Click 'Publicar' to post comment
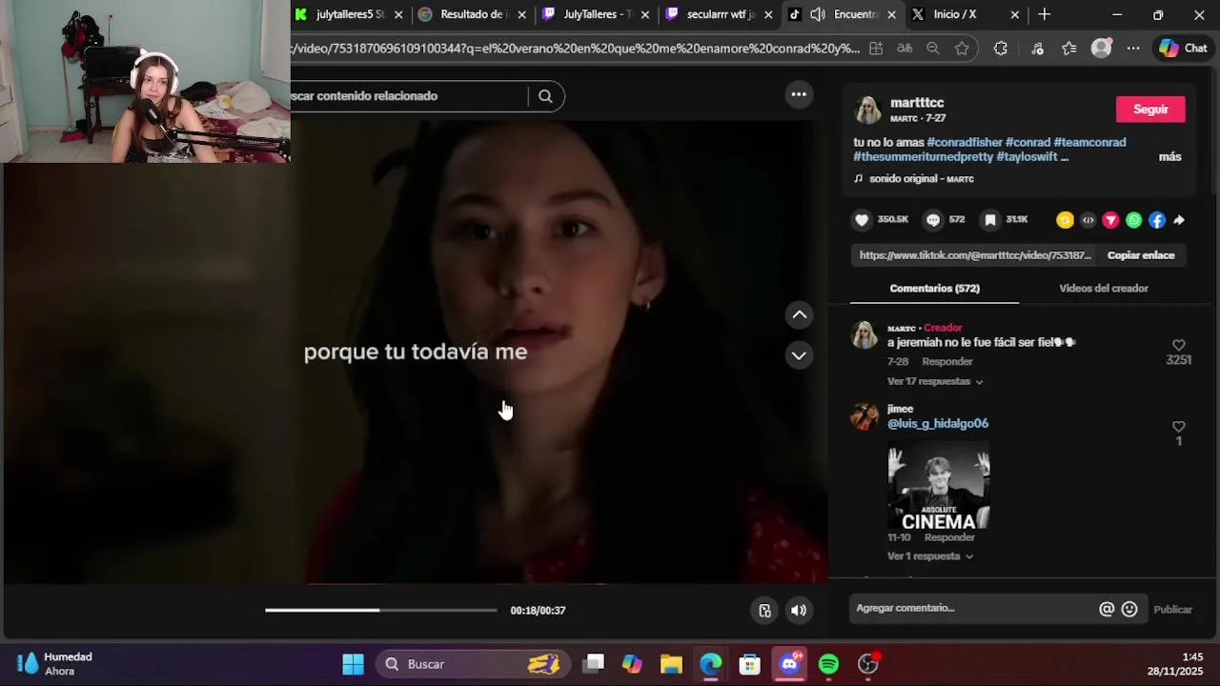1220x686 pixels. (x=1172, y=610)
